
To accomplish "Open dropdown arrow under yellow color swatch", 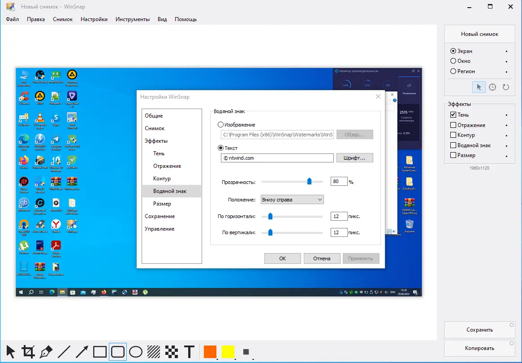I will click(235, 359).
